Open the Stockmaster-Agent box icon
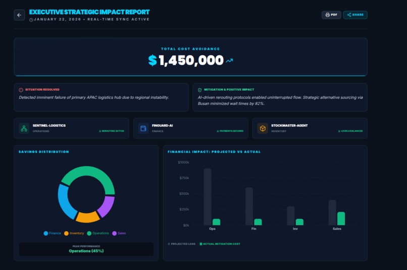This screenshot has height=270, width=407. tap(263, 128)
